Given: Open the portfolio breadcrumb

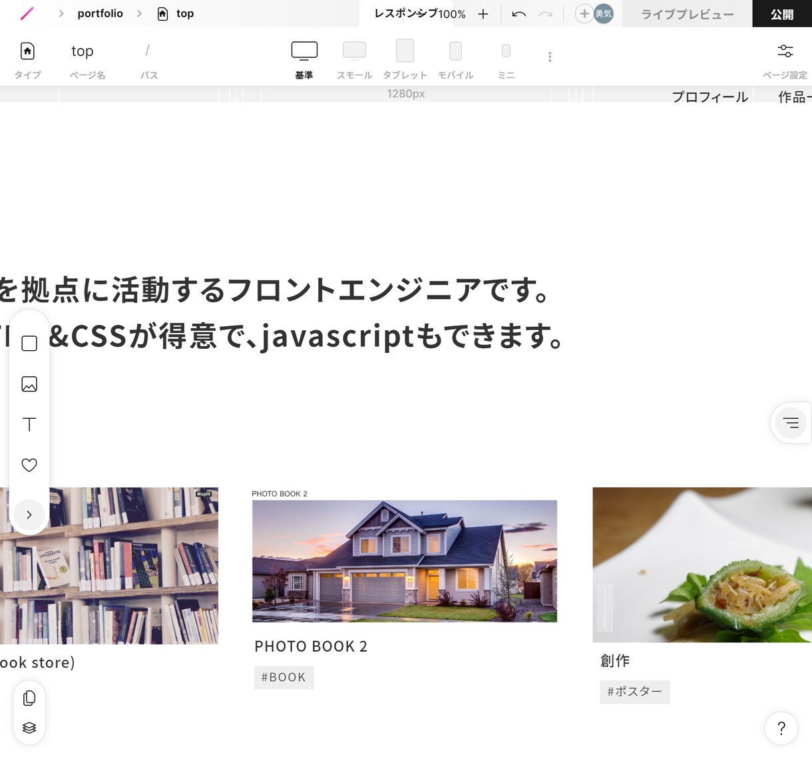Looking at the screenshot, I should [x=100, y=13].
